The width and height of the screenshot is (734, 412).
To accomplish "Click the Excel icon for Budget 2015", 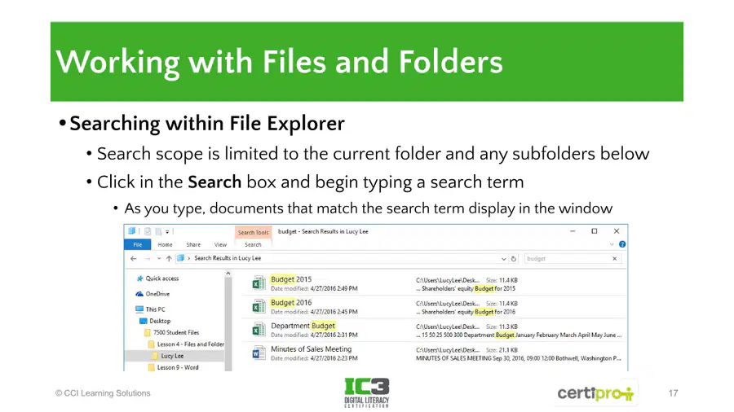I will (259, 283).
